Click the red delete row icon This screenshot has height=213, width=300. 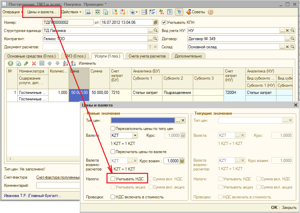(x=34, y=63)
